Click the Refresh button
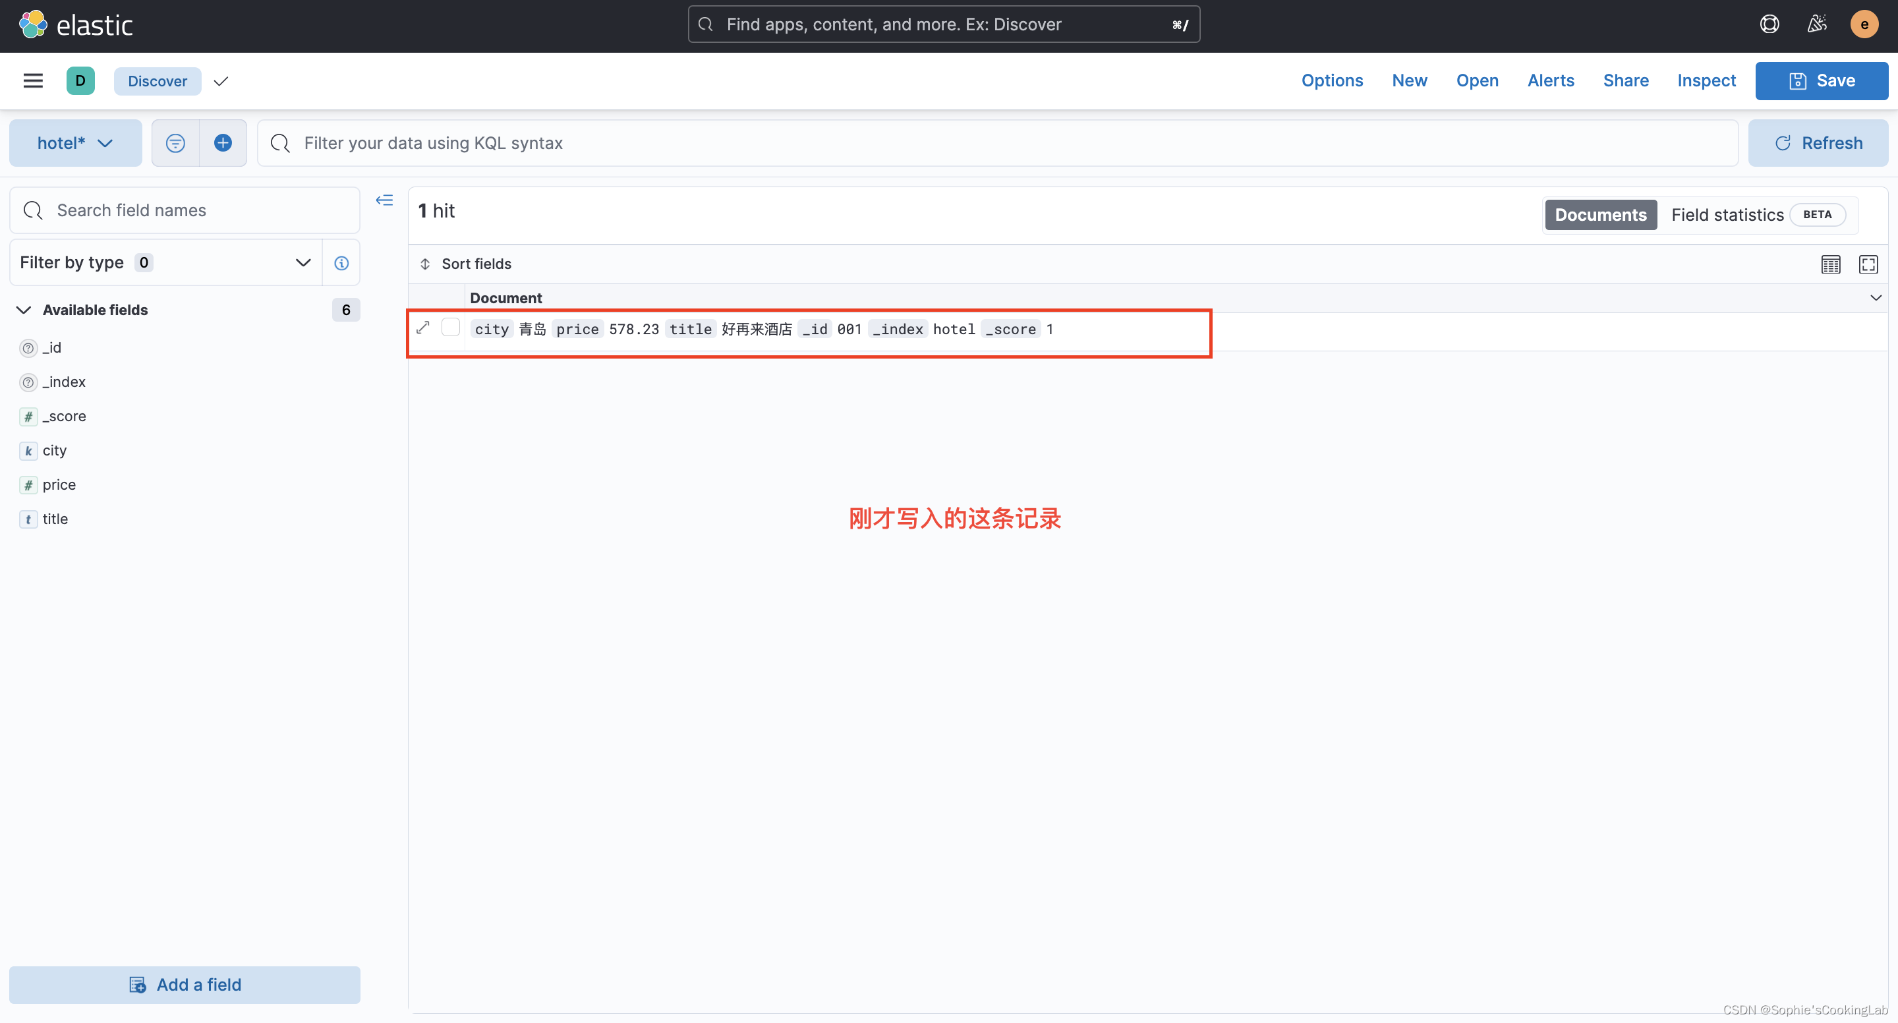 (x=1818, y=143)
